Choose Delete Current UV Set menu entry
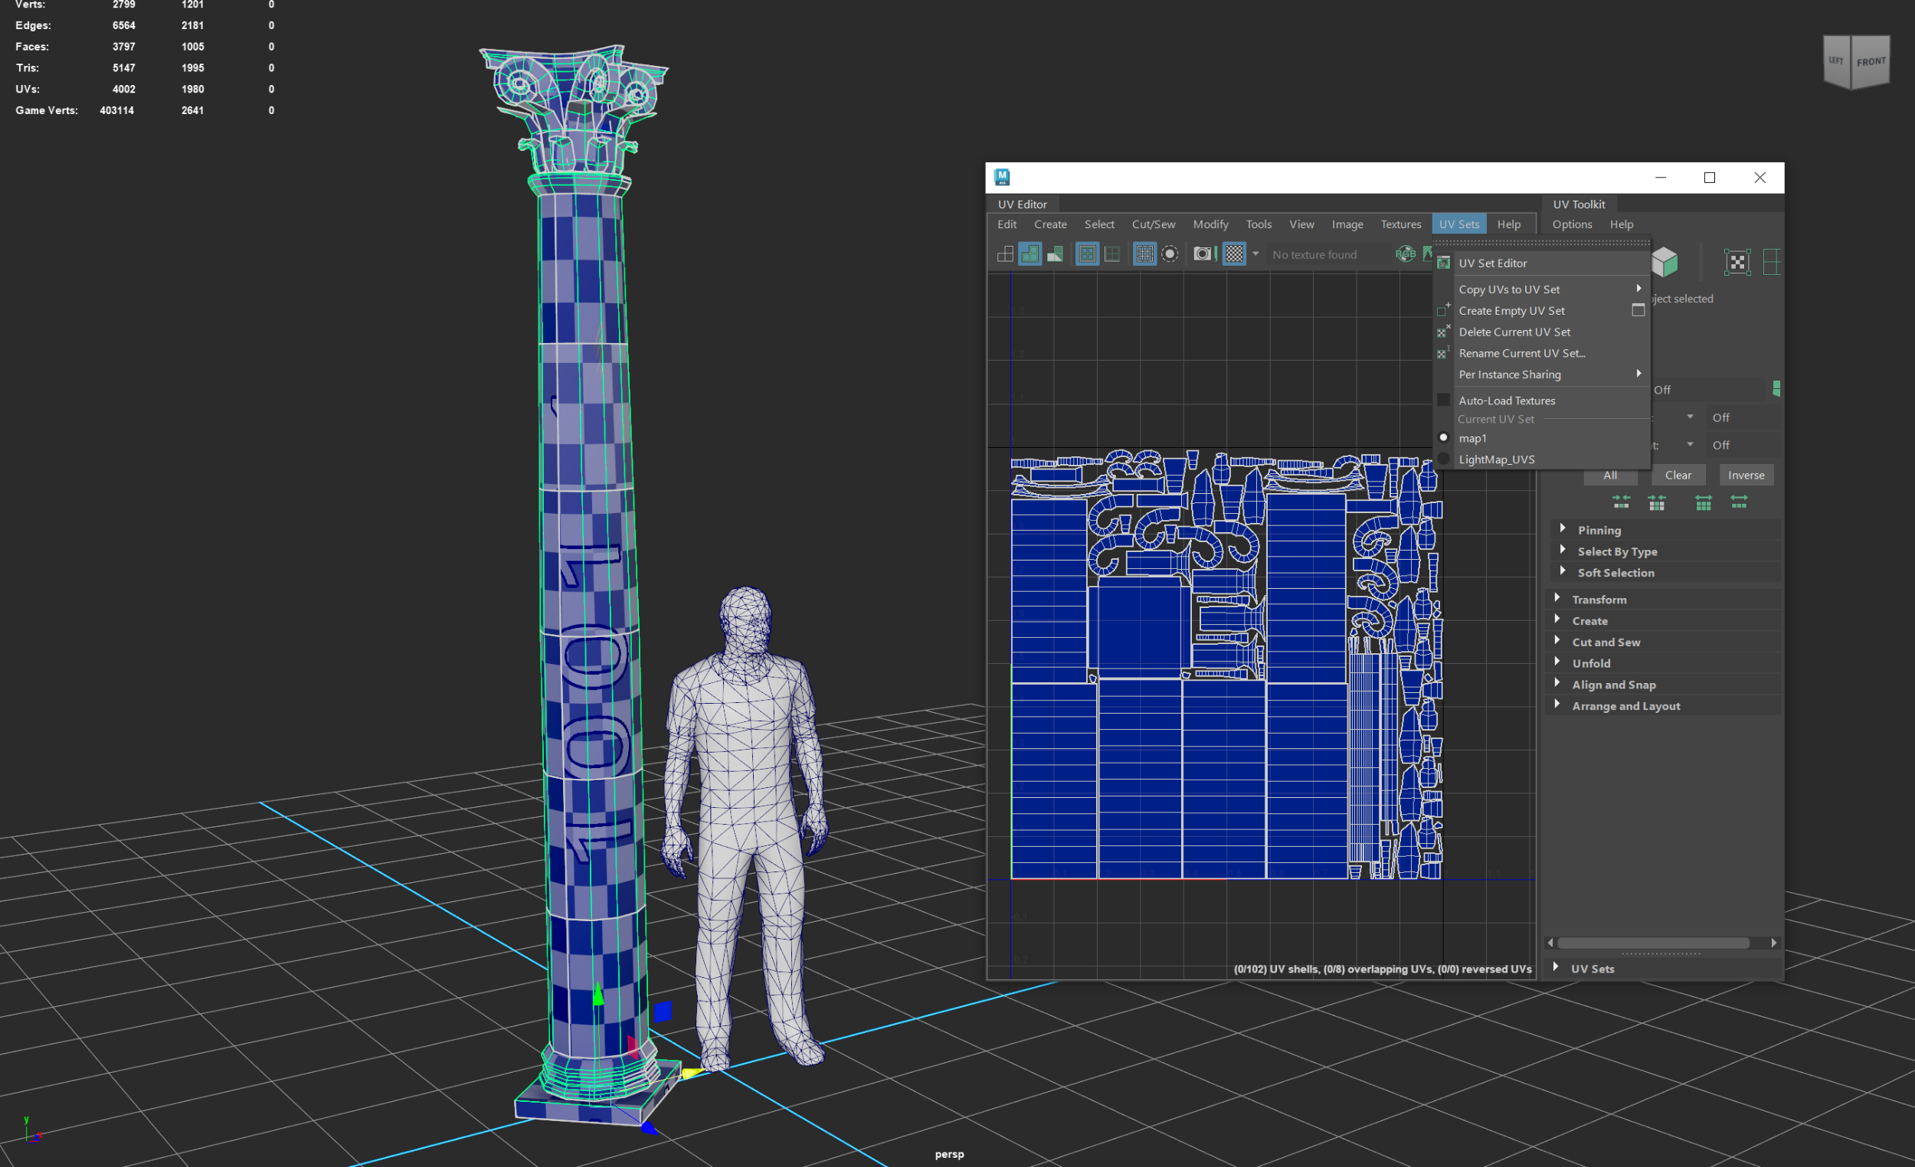This screenshot has height=1167, width=1915. (1514, 332)
